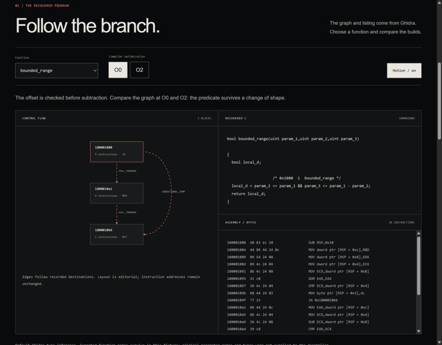The height and width of the screenshot is (345, 442).
Task: Click address 180001097 in the listing
Action: [236, 286]
